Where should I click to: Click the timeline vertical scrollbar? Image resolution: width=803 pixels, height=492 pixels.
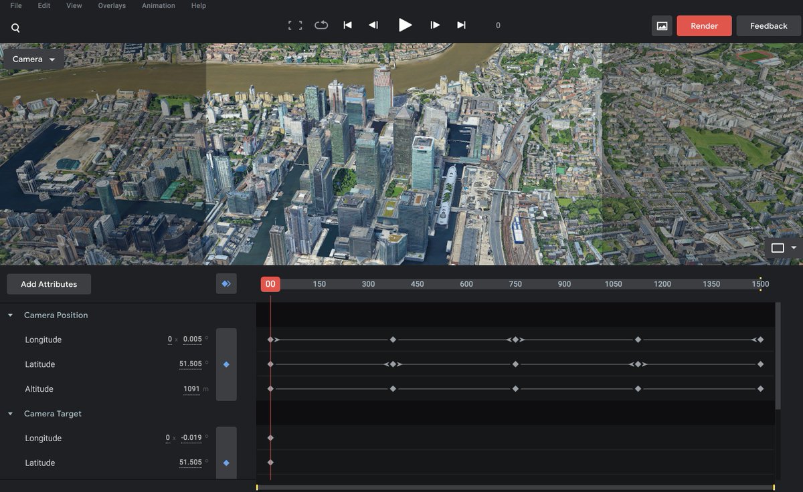pos(778,356)
